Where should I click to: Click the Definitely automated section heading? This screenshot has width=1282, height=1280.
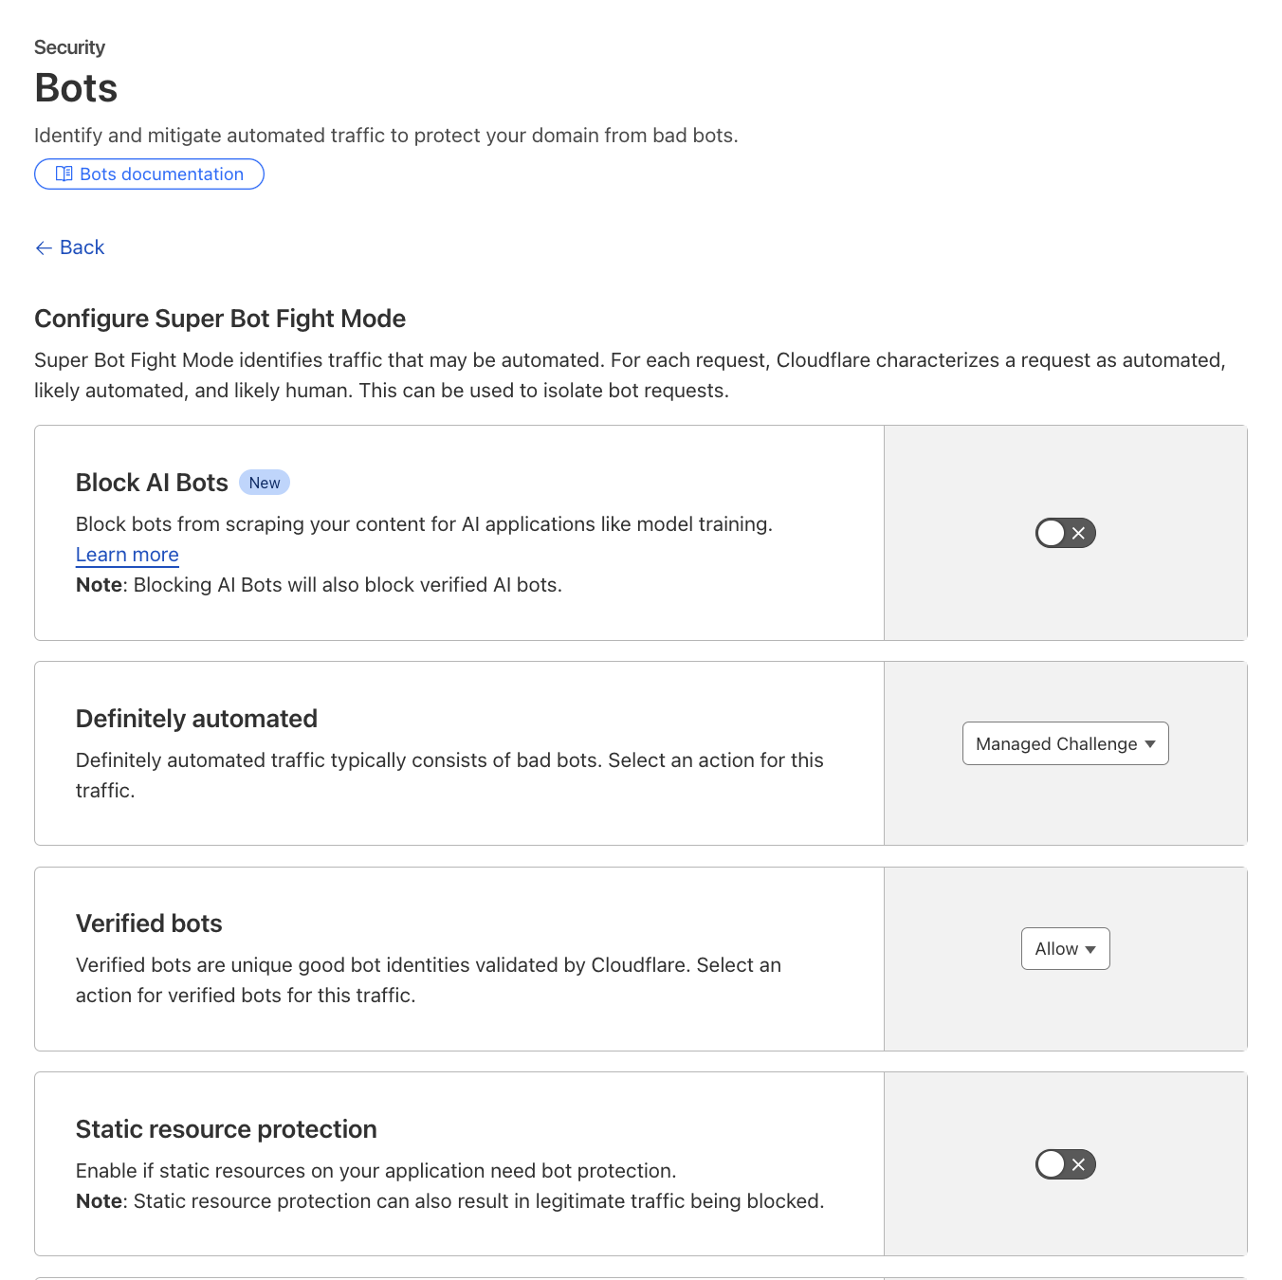click(196, 719)
